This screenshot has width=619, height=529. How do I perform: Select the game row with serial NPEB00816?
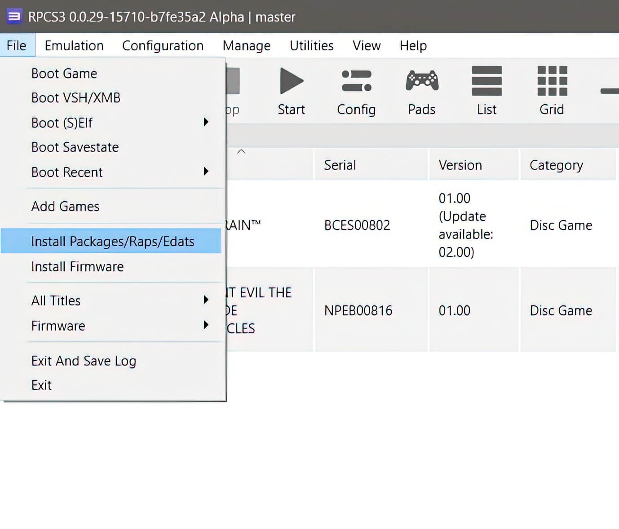[x=358, y=310]
